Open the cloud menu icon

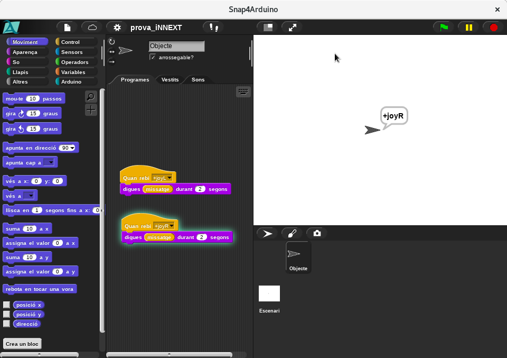click(92, 27)
